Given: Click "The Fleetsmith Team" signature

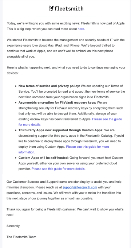Looking at the screenshot, I should pyautogui.click(x=21, y=237).
